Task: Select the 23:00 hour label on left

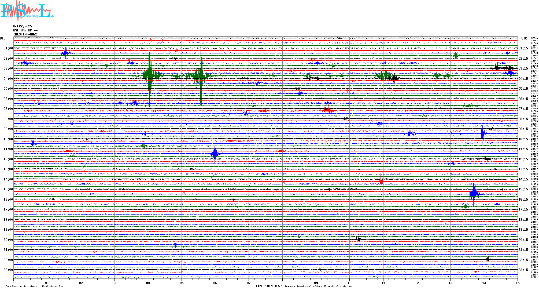Action: click(8, 270)
